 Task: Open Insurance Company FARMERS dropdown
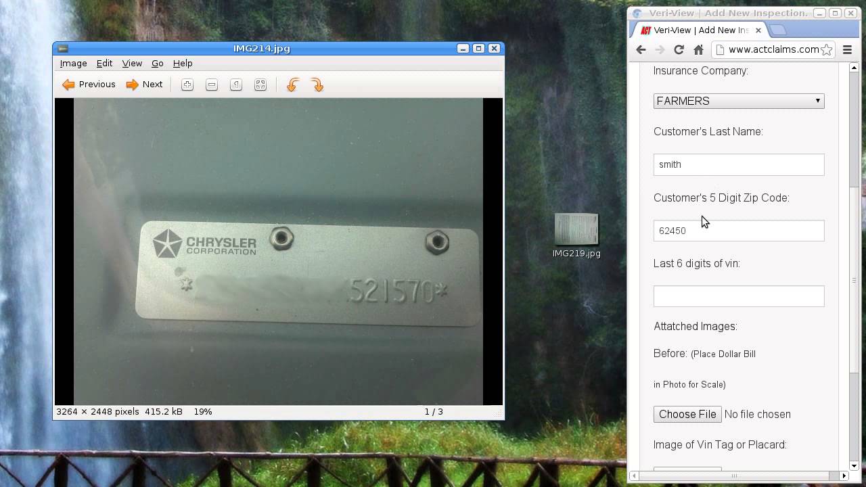tap(739, 101)
